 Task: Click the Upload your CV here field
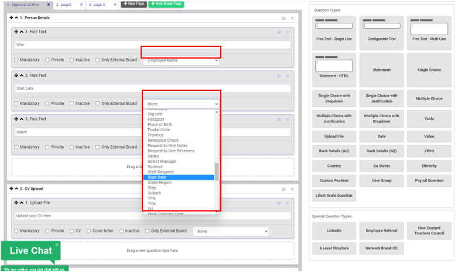tap(152, 216)
